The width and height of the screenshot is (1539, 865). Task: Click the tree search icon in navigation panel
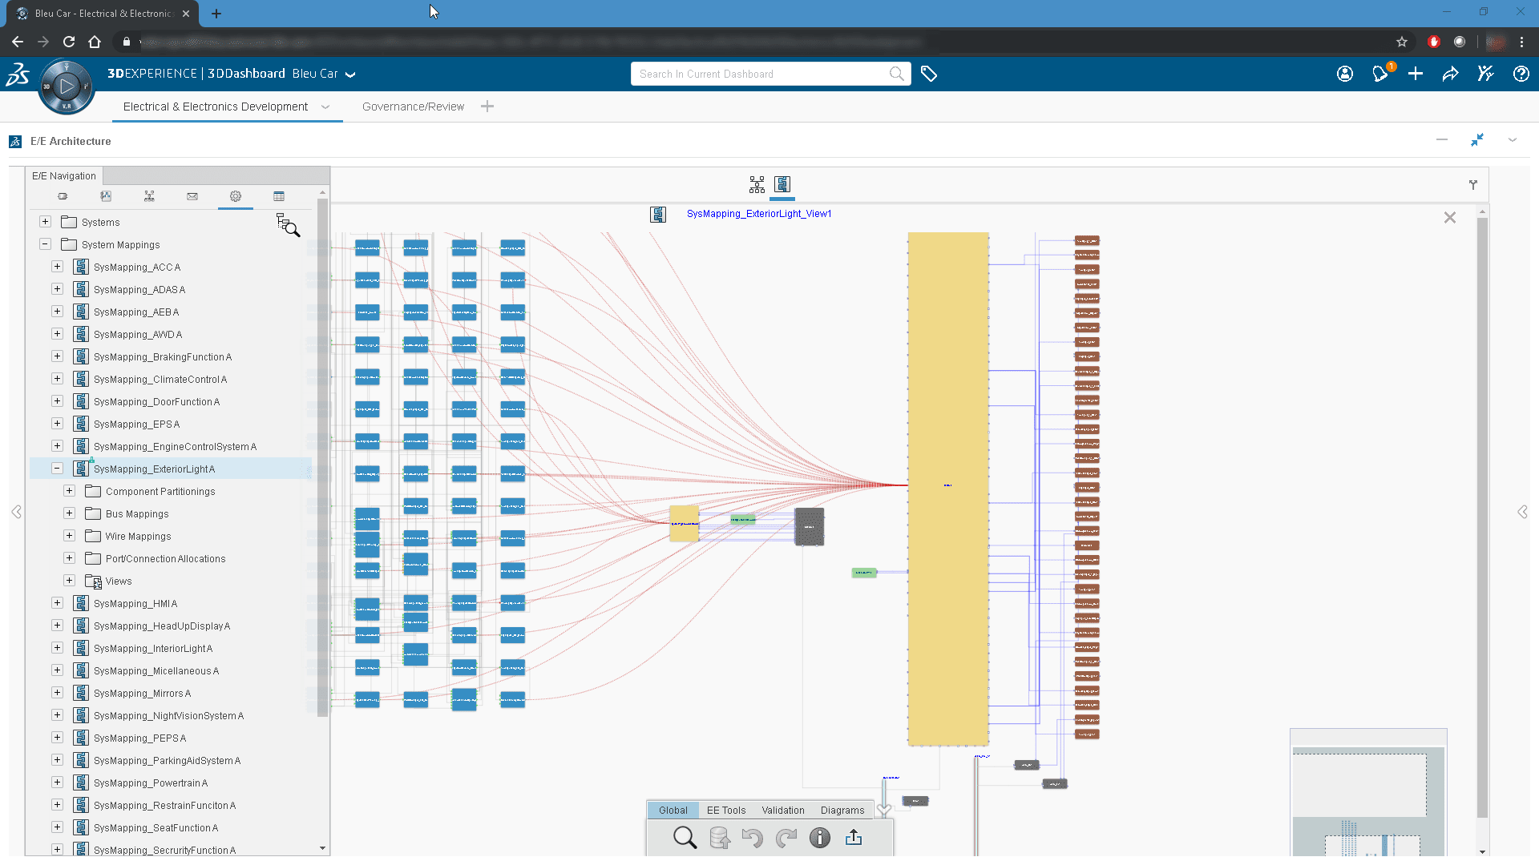pyautogui.click(x=288, y=225)
